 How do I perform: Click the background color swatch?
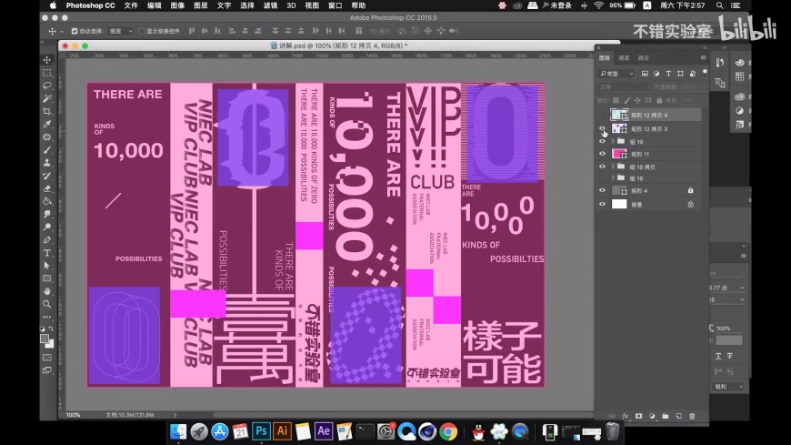click(50, 344)
